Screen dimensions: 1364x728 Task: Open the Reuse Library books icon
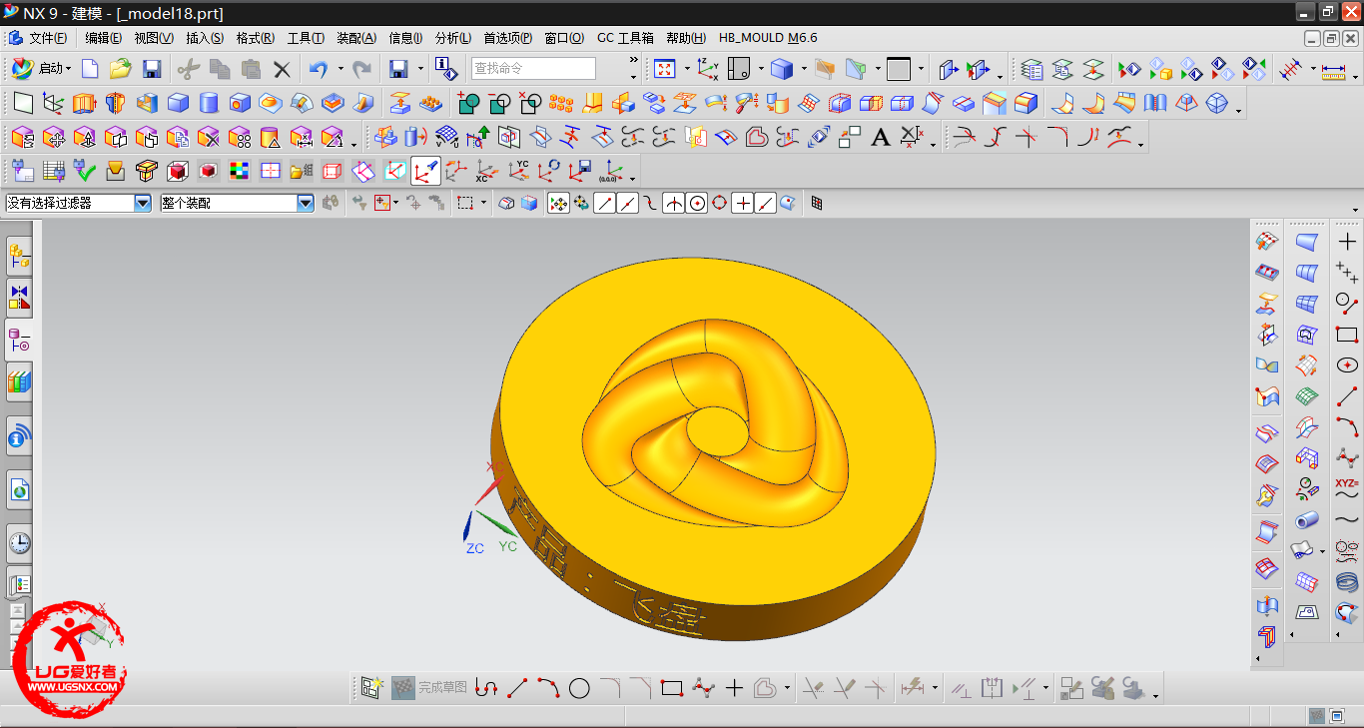pos(19,381)
